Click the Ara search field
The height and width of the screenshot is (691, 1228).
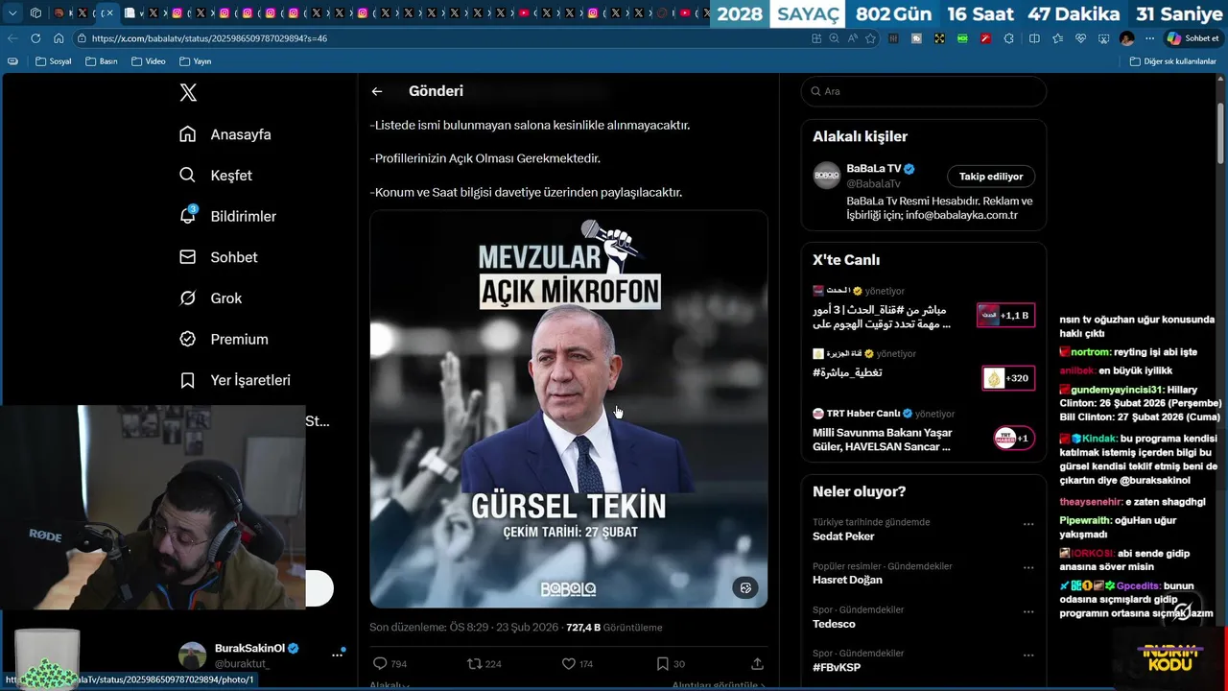[x=923, y=91]
